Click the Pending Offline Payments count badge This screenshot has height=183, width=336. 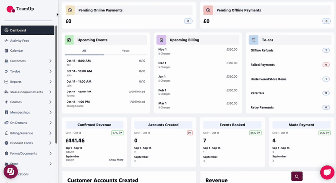click(326, 21)
